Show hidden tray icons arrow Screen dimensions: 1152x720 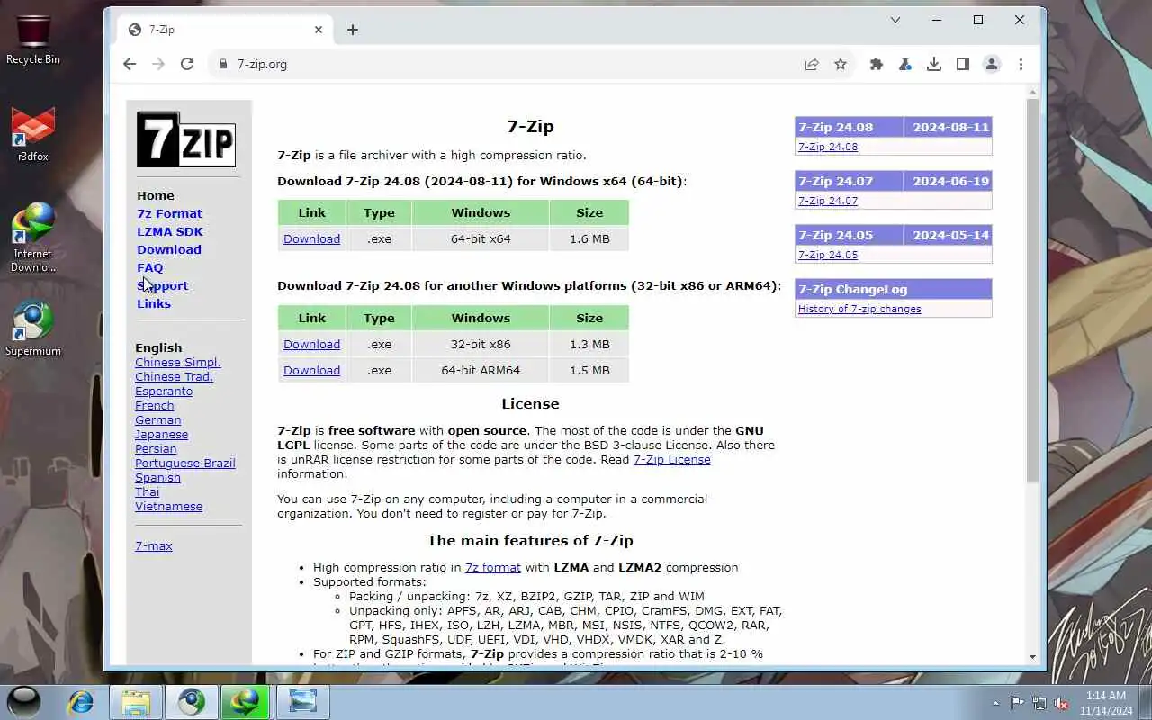pos(995,703)
